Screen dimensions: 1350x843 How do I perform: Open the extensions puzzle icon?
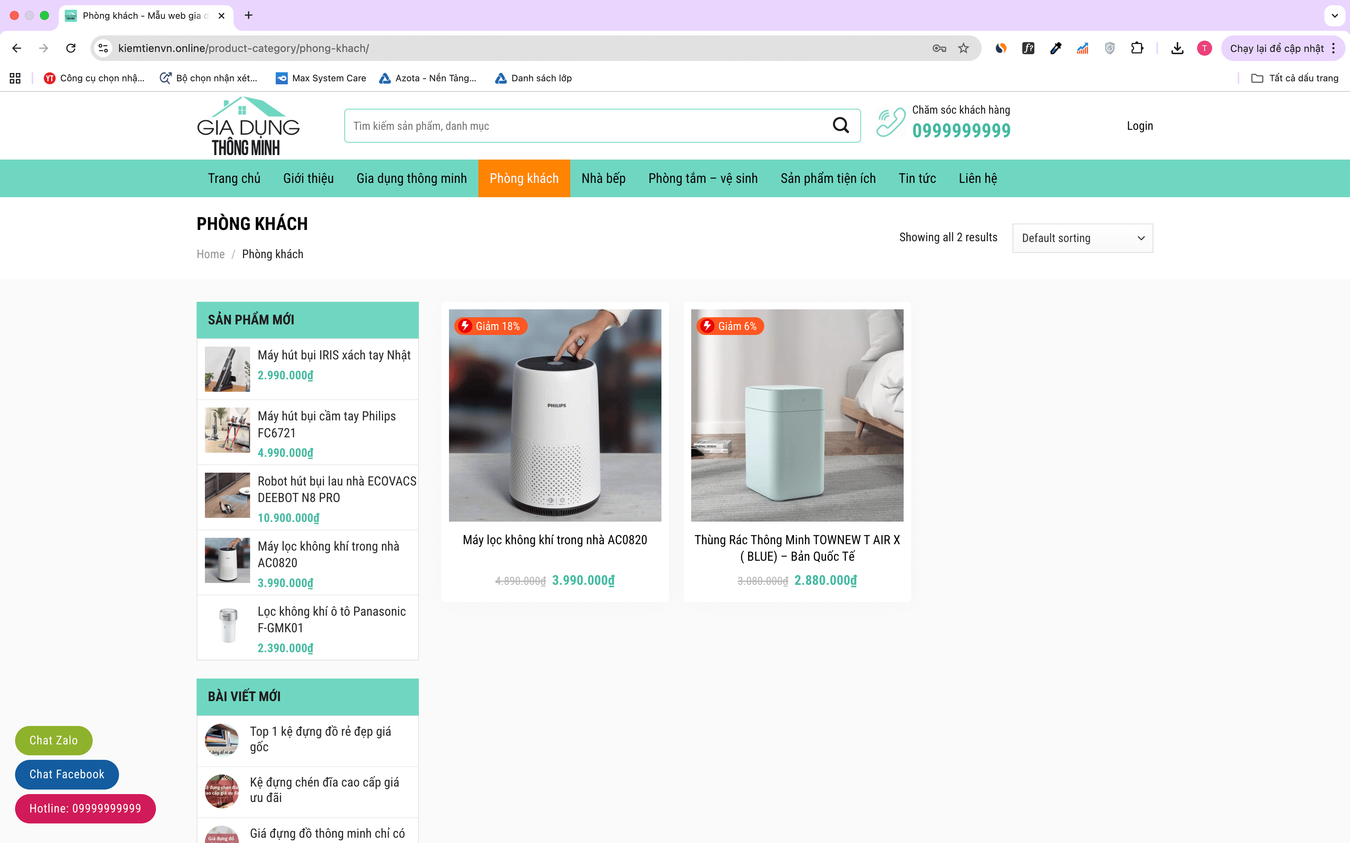(x=1137, y=49)
